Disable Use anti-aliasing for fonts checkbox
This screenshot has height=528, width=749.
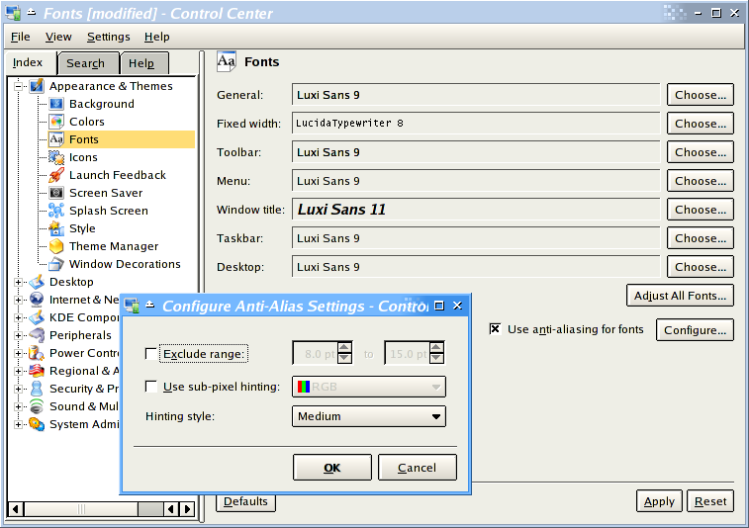click(x=495, y=329)
